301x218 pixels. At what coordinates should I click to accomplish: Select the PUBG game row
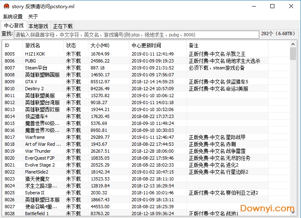[31, 61]
